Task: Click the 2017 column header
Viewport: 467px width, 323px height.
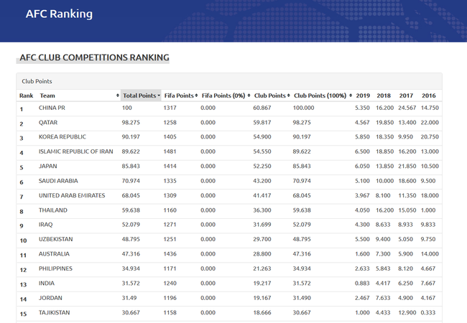Action: (406, 95)
